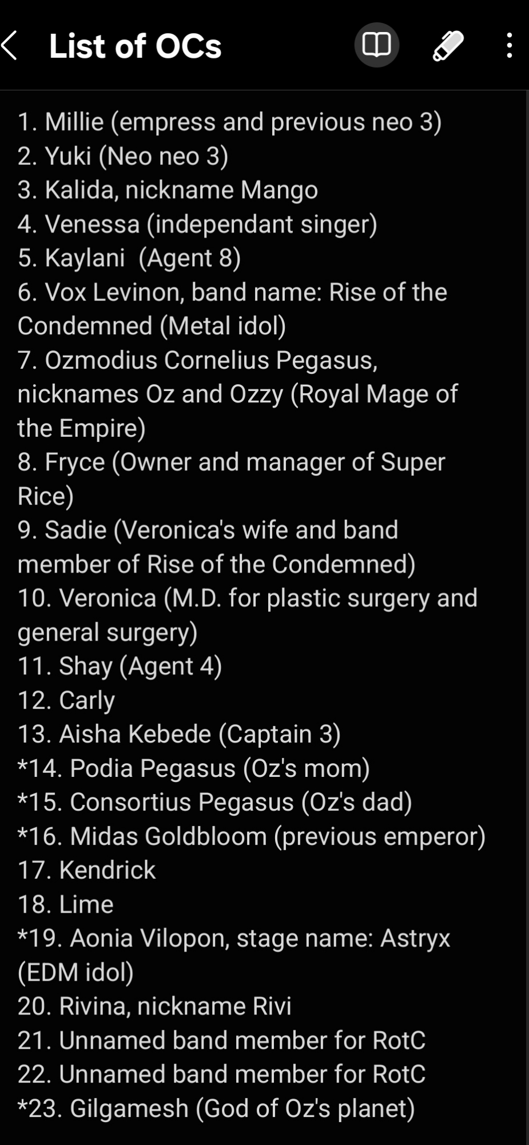Click the 'Gilgamesh (God of Oz's planet)' line
The image size is (529, 1145).
coord(216,1108)
